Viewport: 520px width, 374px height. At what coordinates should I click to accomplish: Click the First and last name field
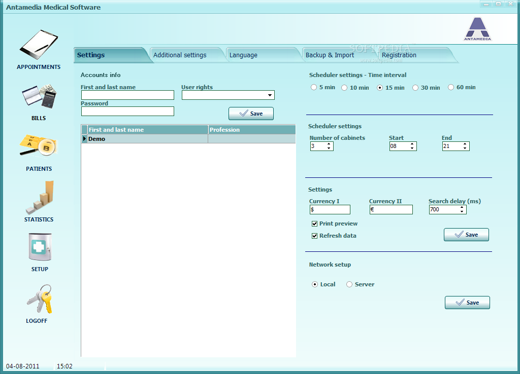coord(127,95)
